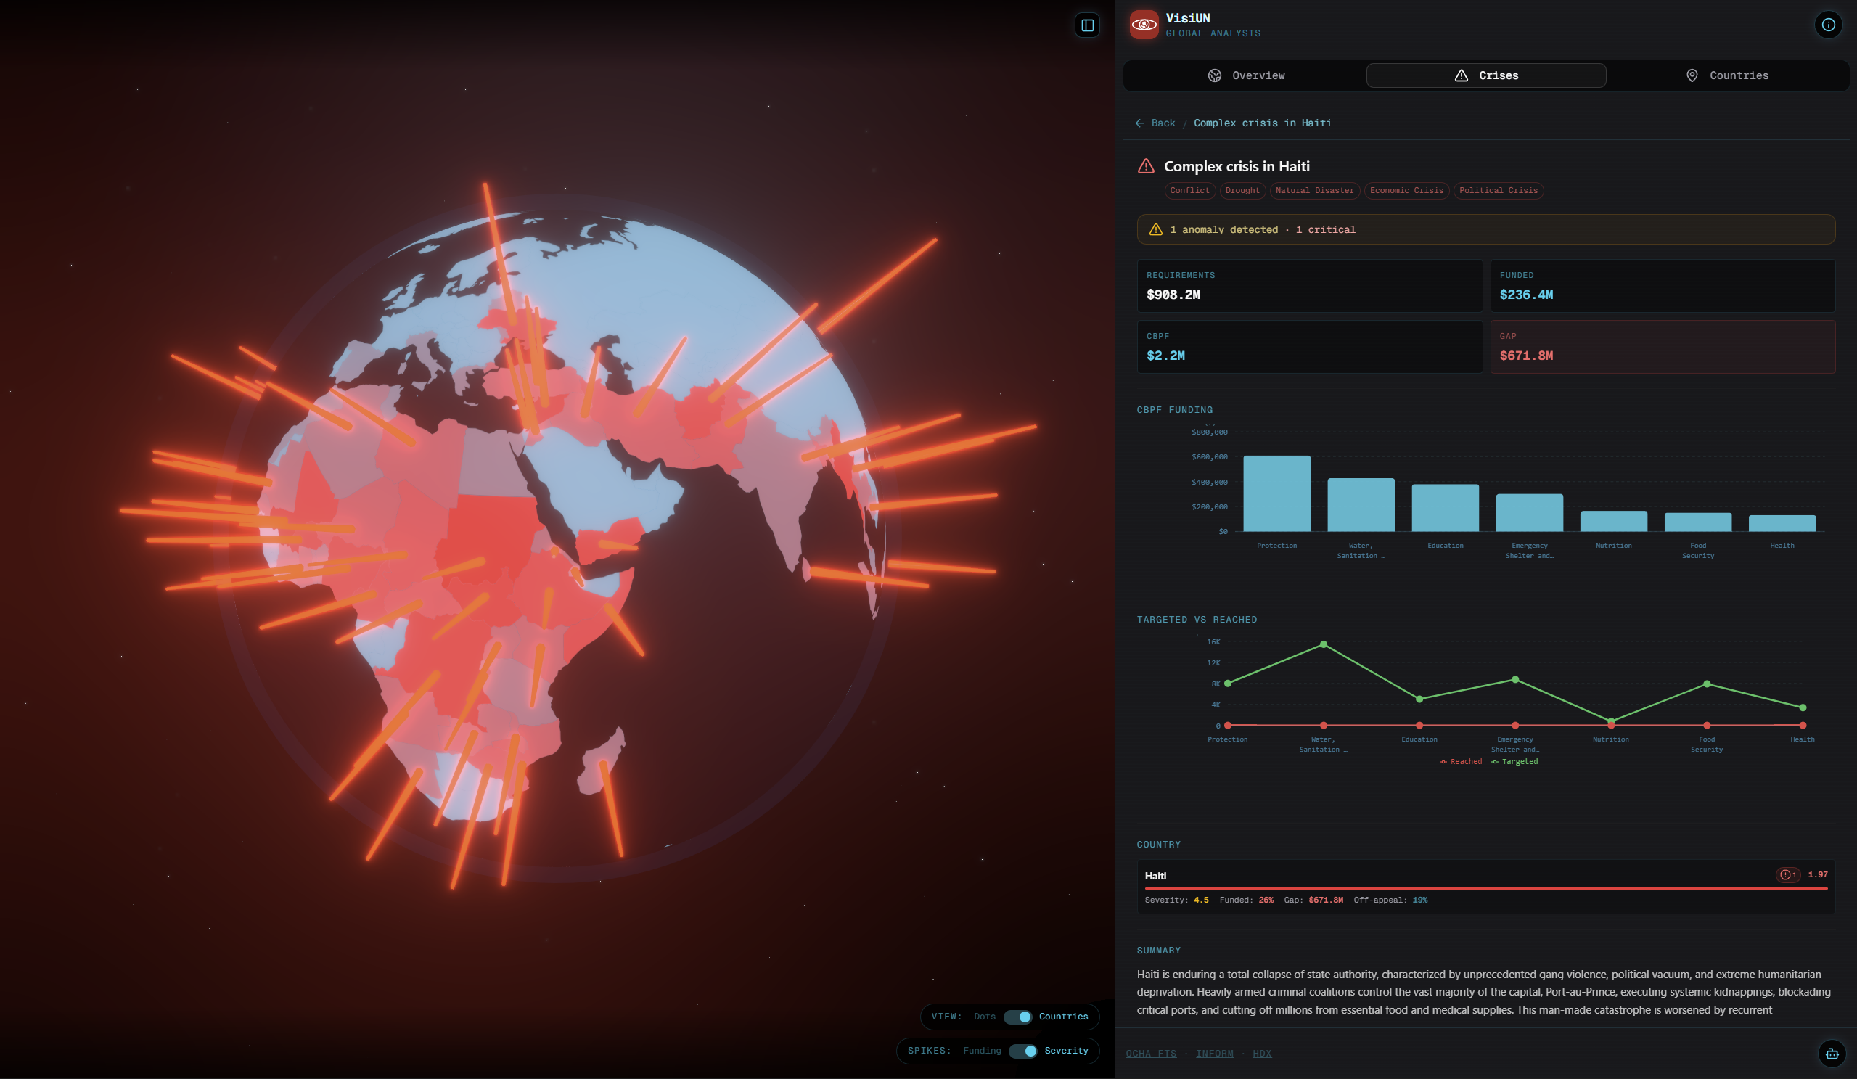Click the red crisis alert icon
Image resolution: width=1857 pixels, height=1079 pixels.
click(x=1146, y=167)
